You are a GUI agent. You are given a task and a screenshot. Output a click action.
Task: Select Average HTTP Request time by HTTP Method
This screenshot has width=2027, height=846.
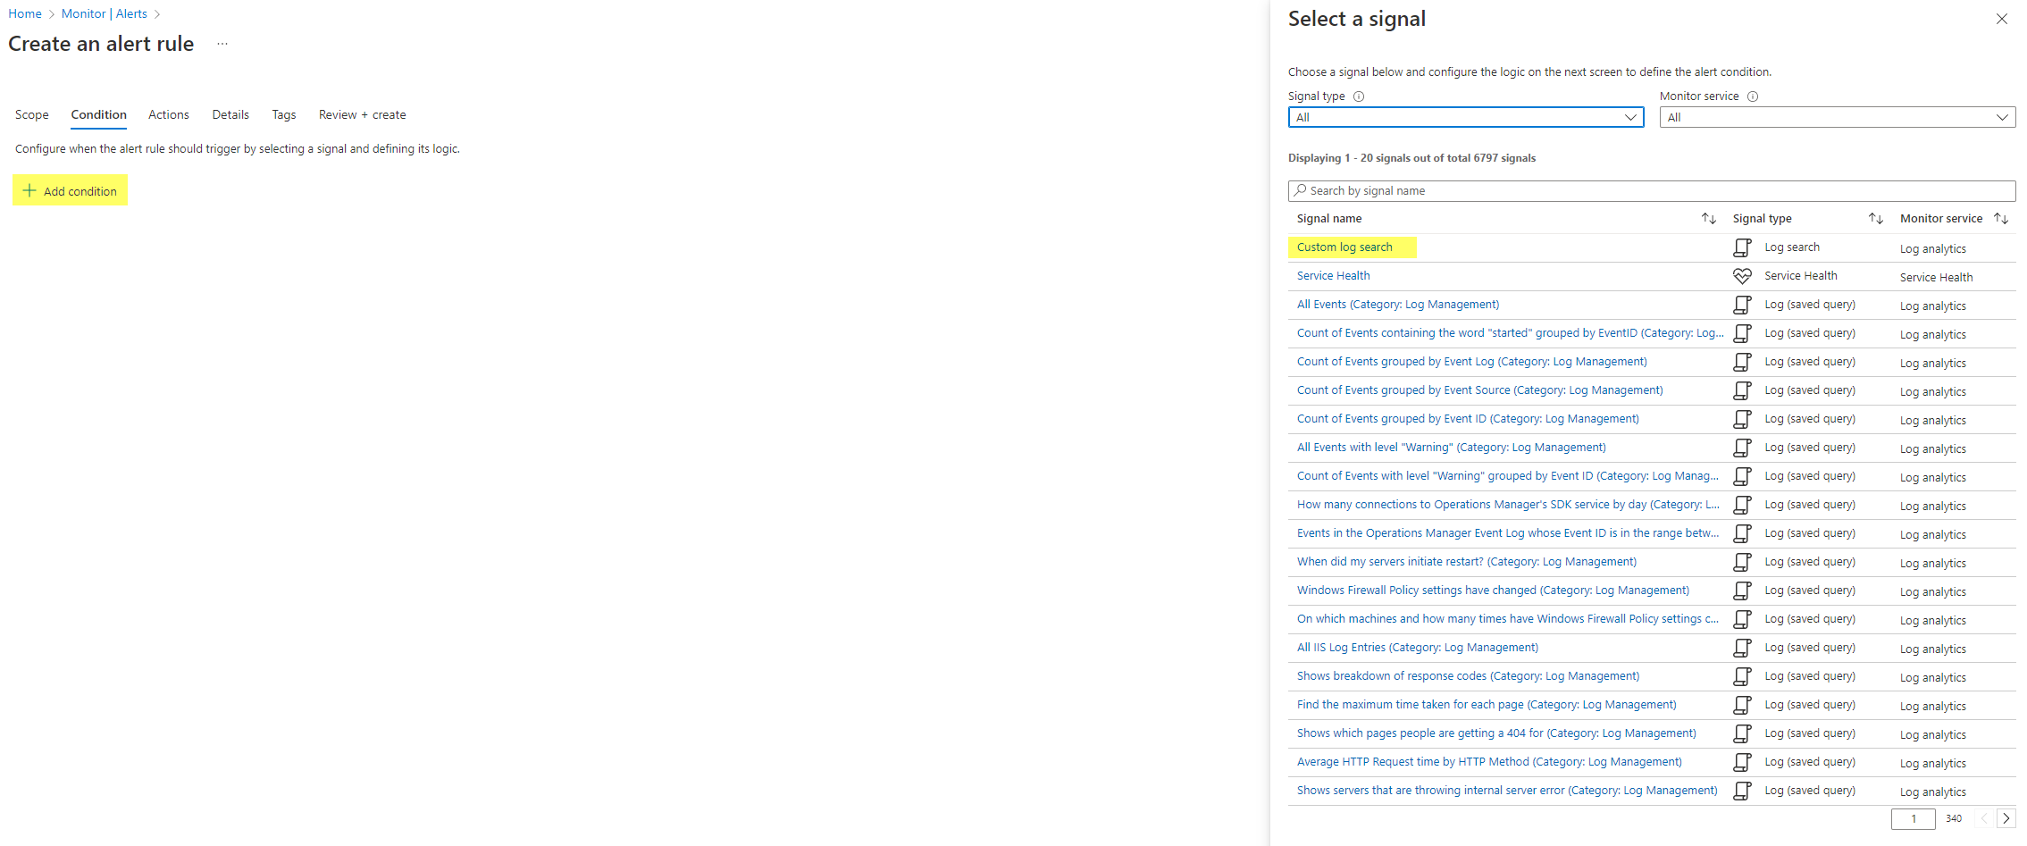[1489, 762]
